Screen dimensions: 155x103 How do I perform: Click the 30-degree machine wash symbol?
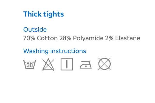click(29, 64)
